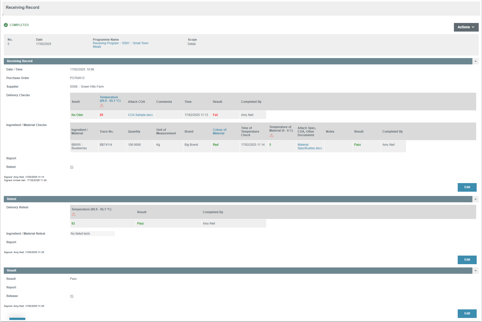Click warning icon under Delivery Checks Temperature header
This screenshot has width=482, height=322.
click(x=102, y=106)
